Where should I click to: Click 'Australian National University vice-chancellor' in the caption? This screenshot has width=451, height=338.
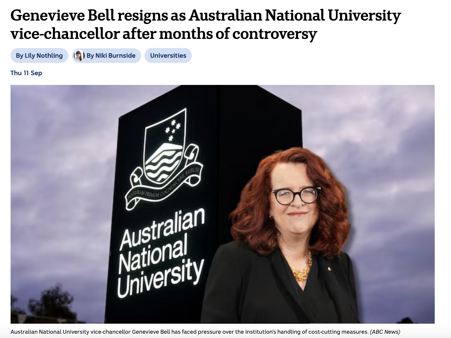pyautogui.click(x=71, y=332)
